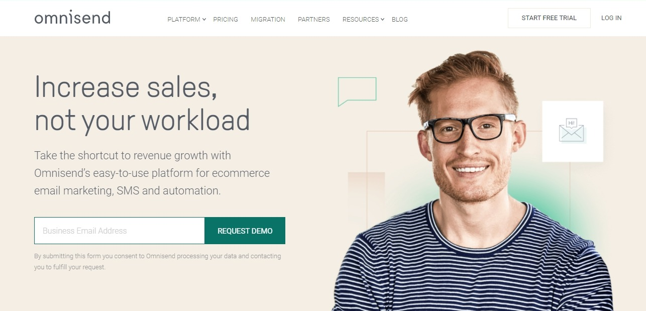The image size is (646, 311).
Task: Click the Increase sales headline text
Action: (142, 103)
